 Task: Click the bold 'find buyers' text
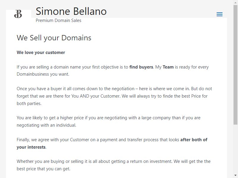tap(141, 67)
